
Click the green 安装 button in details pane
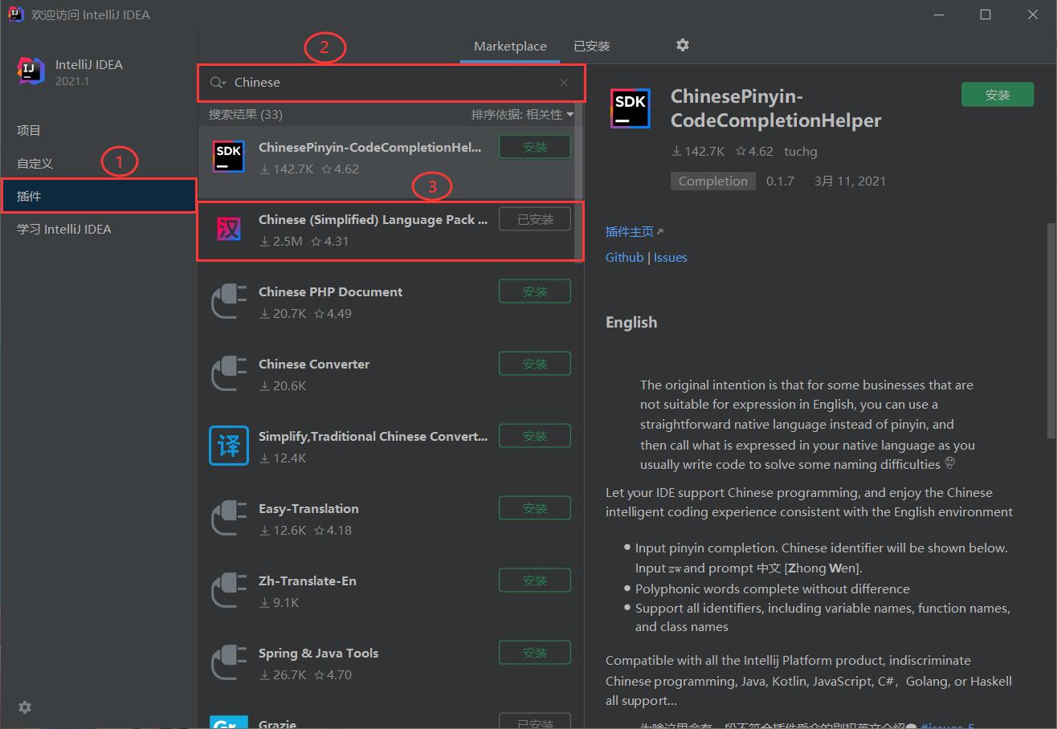(x=998, y=95)
